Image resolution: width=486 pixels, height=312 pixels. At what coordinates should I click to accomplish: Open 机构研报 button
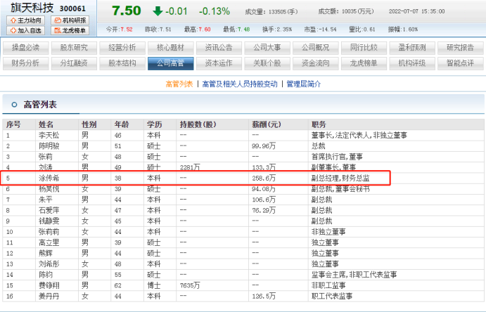(70, 20)
